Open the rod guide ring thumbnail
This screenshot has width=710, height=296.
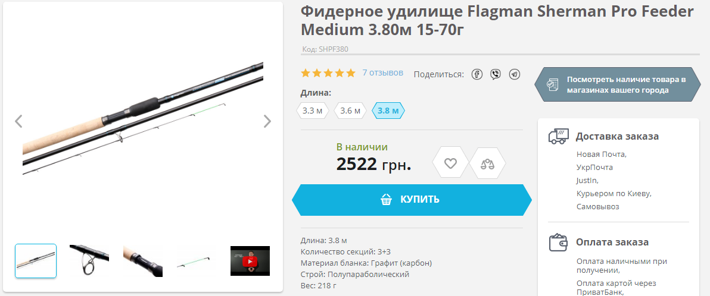89,261
